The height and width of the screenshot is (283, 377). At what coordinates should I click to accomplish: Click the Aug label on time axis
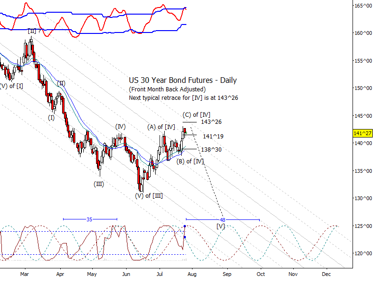192,274
